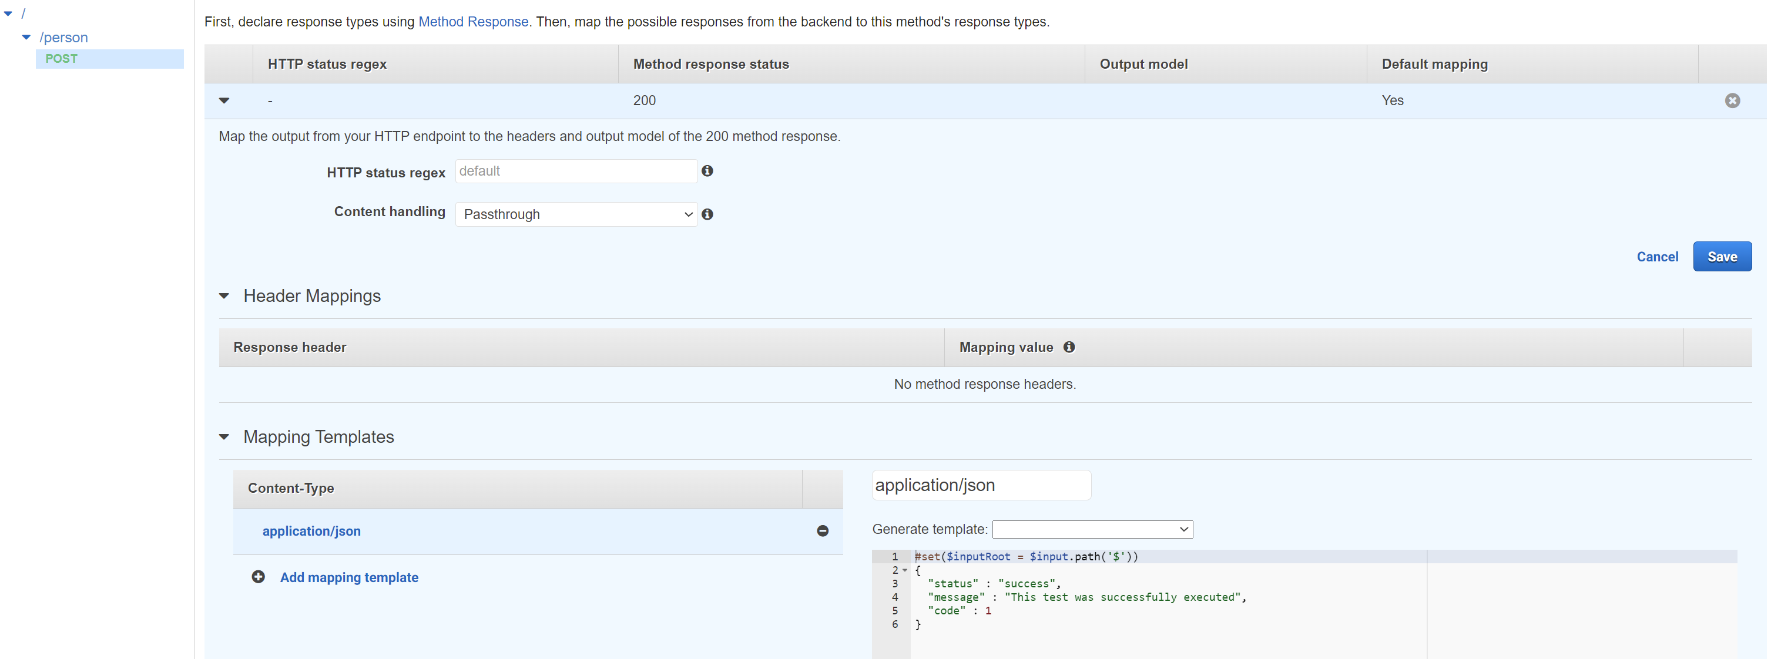
Task: Collapse the 200 response row
Action: coord(224,101)
